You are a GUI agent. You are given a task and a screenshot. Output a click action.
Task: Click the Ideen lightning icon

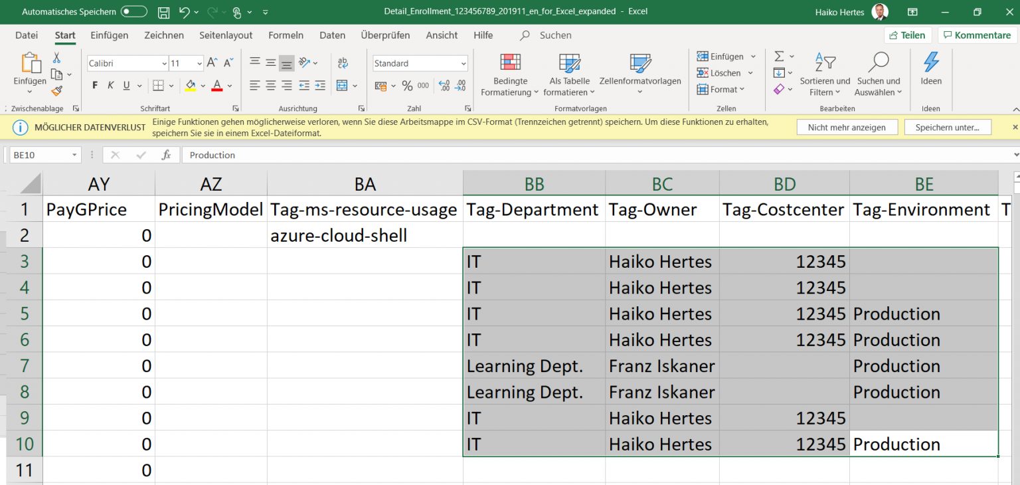pos(931,63)
